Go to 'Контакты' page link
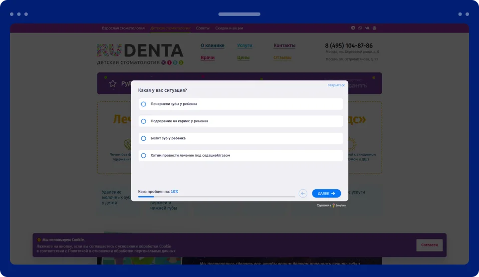Screen dimensions: 479x277 (x=284, y=45)
